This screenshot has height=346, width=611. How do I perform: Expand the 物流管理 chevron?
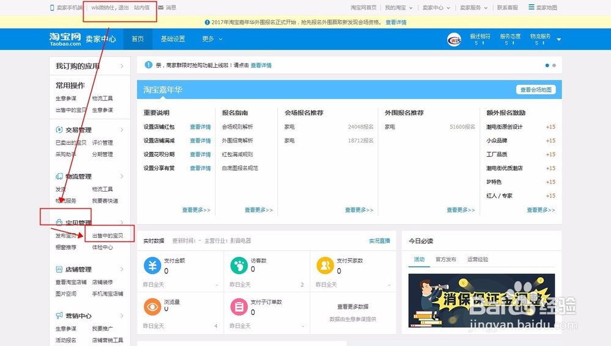click(122, 176)
